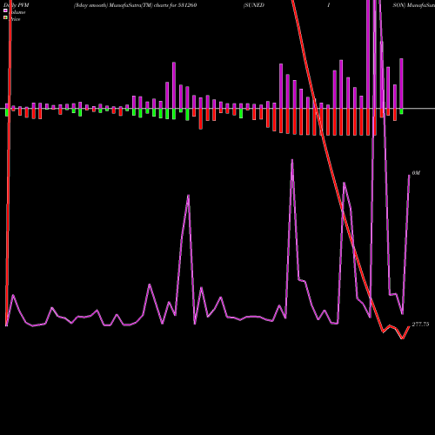Click the '0M' volume value label
This screenshot has width=435, height=435.
pos(416,173)
